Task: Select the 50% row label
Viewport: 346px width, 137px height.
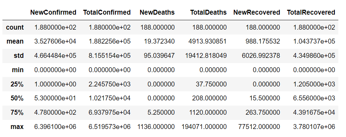Action: click(x=17, y=98)
